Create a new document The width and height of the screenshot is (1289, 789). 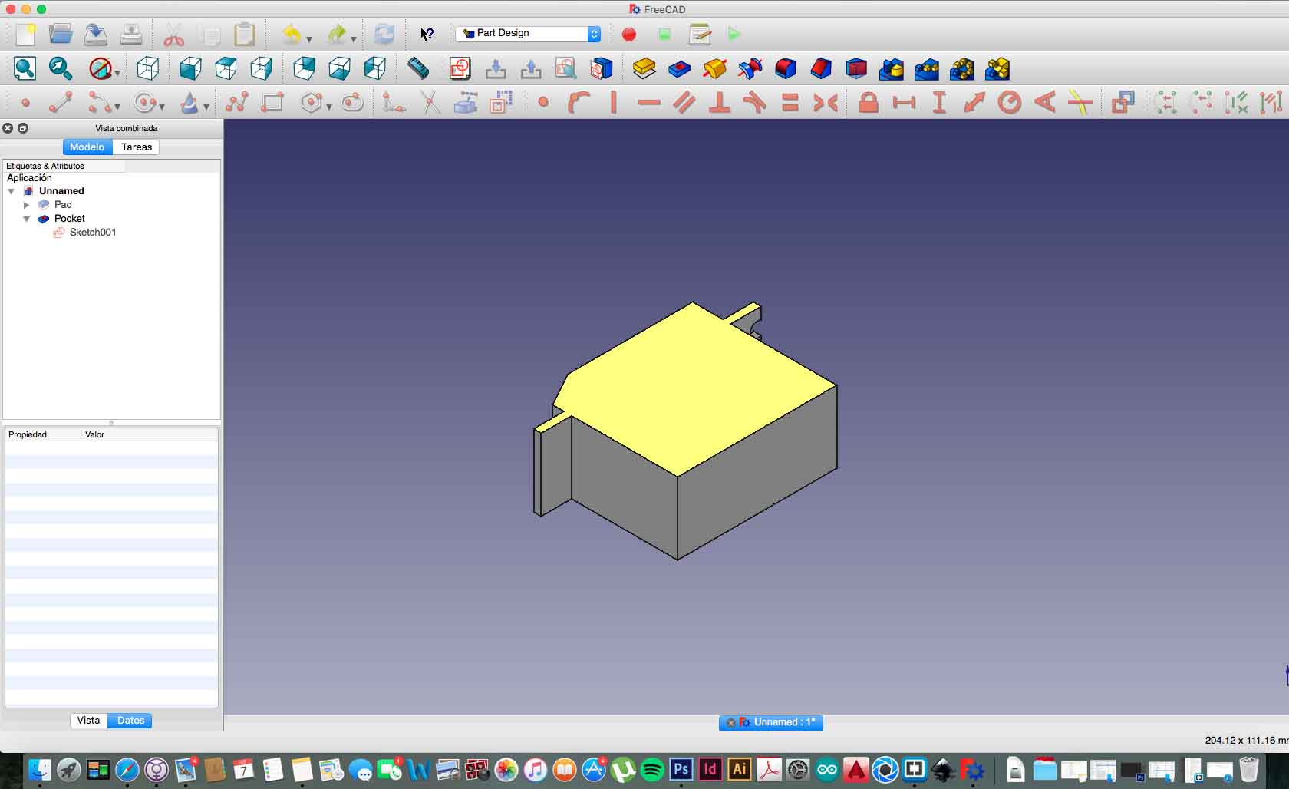[25, 35]
